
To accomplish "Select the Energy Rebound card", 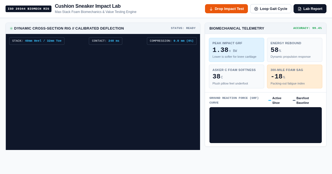I will click(295, 50).
